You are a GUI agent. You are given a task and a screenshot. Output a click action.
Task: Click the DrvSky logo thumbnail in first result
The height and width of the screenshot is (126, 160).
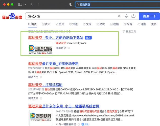(x=40, y=49)
